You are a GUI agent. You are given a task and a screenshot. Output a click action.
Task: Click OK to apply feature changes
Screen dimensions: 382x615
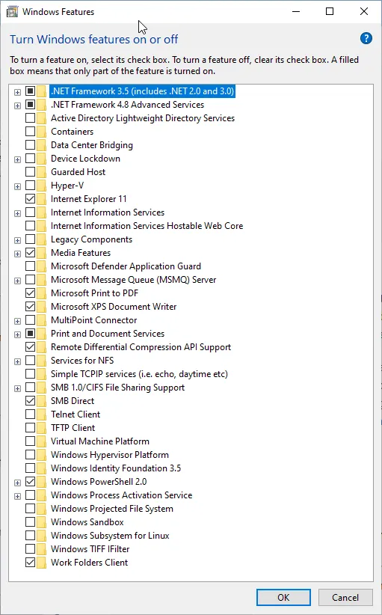tap(283, 597)
